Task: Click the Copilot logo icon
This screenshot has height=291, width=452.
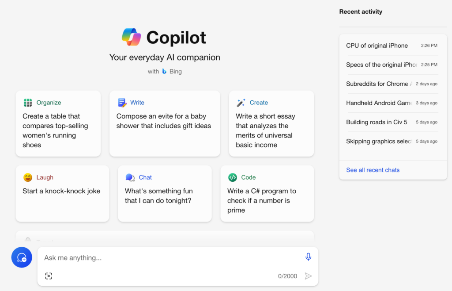Action: coord(131,37)
